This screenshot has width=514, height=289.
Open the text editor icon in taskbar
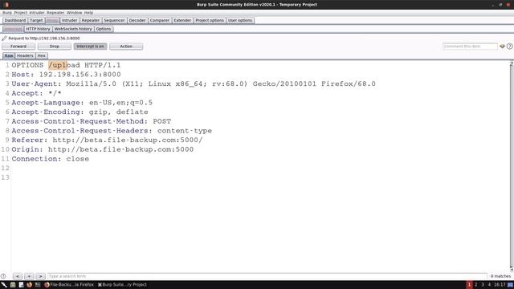pyautogui.click(x=22, y=285)
